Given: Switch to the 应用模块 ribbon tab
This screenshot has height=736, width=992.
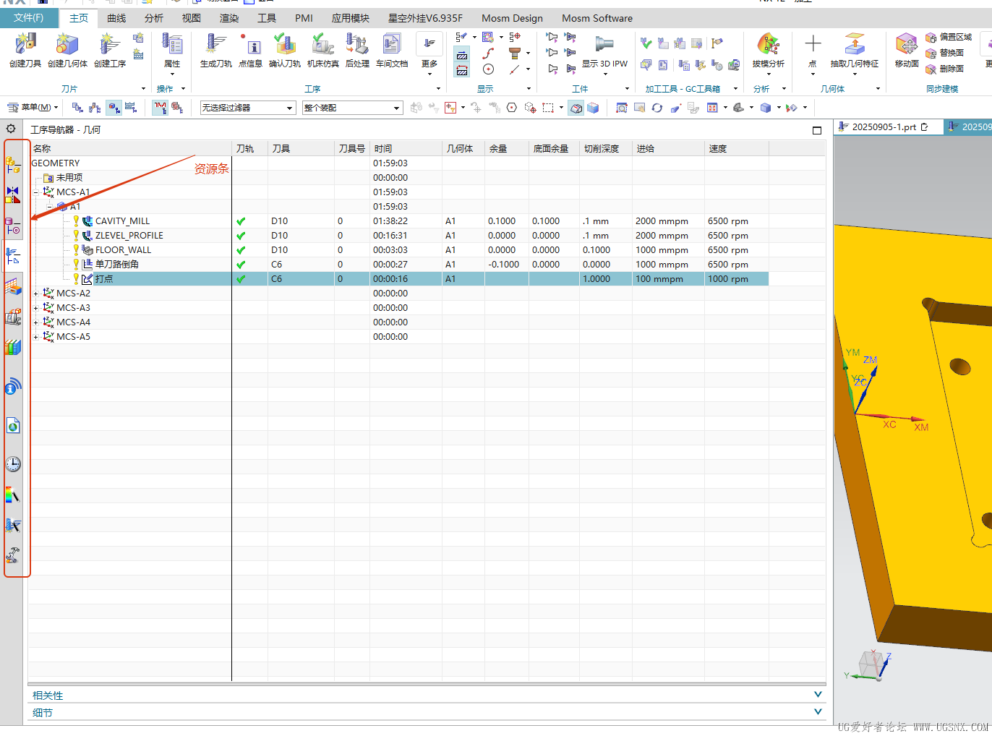Looking at the screenshot, I should [351, 18].
